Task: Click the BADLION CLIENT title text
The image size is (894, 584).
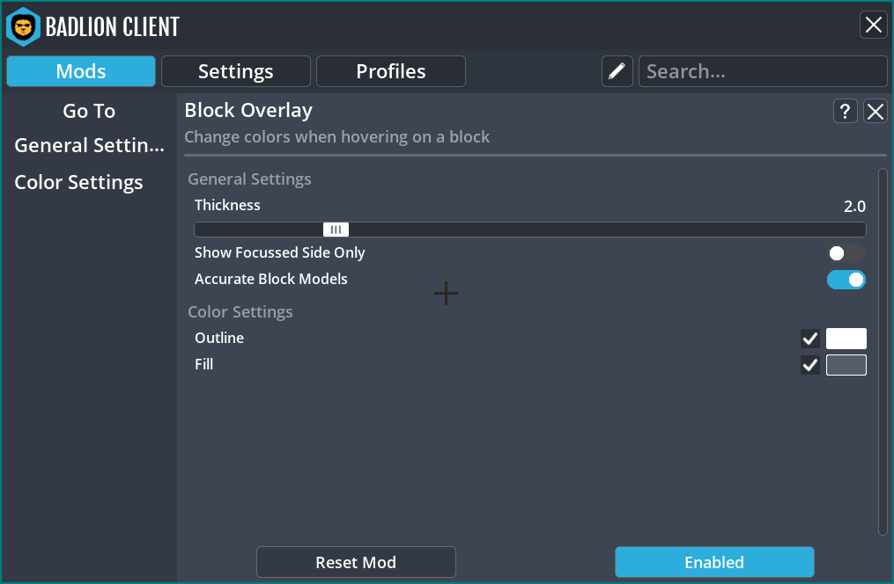Action: point(113,26)
